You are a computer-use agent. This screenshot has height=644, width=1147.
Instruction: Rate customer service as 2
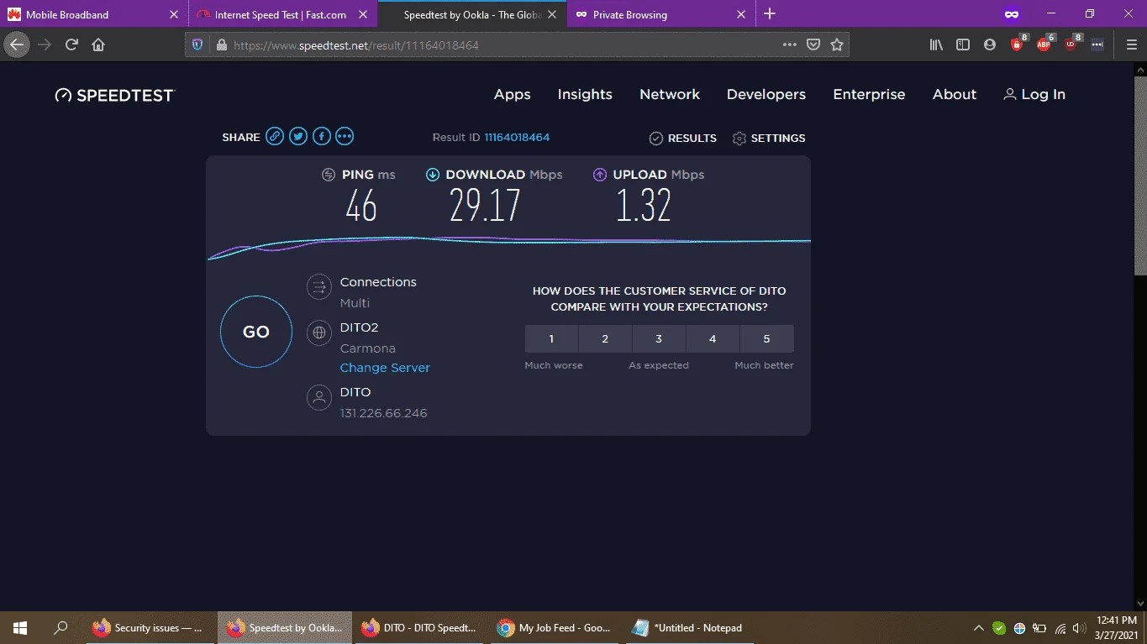coord(605,338)
